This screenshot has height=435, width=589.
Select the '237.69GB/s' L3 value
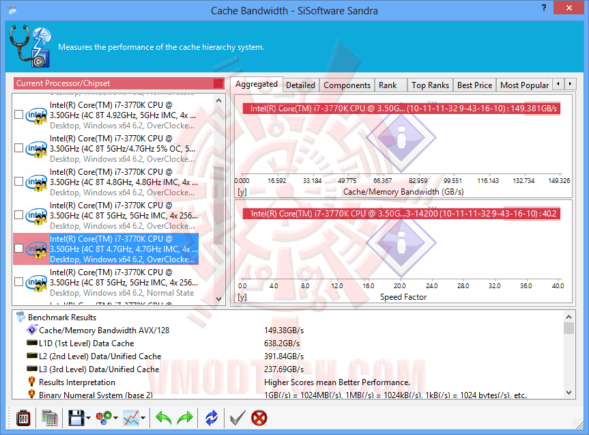284,369
